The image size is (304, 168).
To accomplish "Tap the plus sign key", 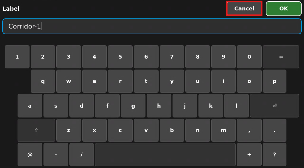I will pyautogui.click(x=249, y=155).
